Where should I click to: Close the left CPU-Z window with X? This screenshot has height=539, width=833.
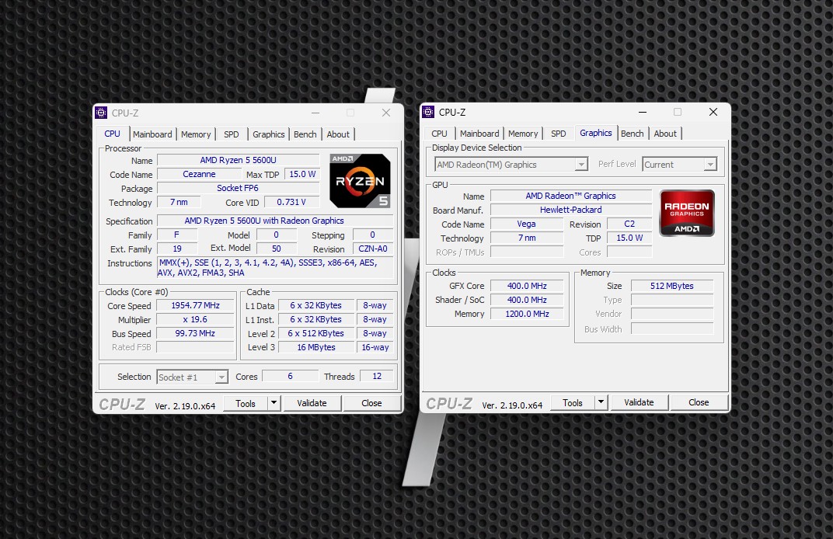click(x=386, y=113)
